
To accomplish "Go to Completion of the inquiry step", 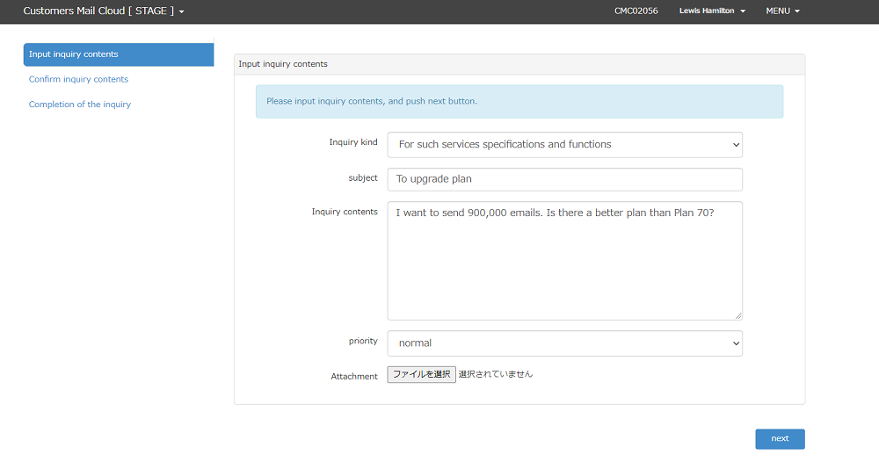I will pyautogui.click(x=80, y=105).
